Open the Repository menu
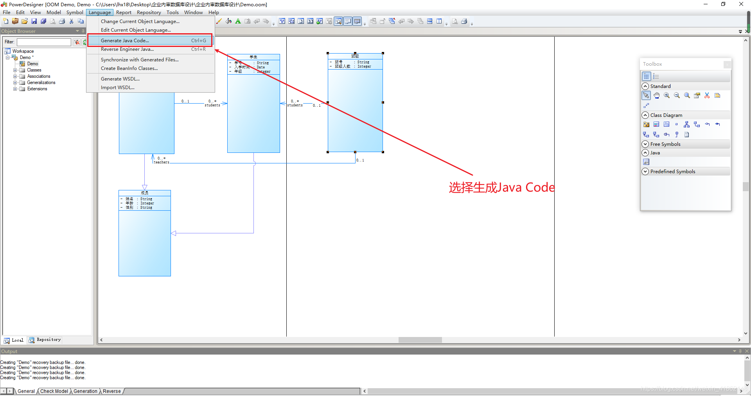This screenshot has height=396, width=751. point(149,12)
